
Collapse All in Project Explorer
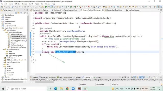pos(16,13)
